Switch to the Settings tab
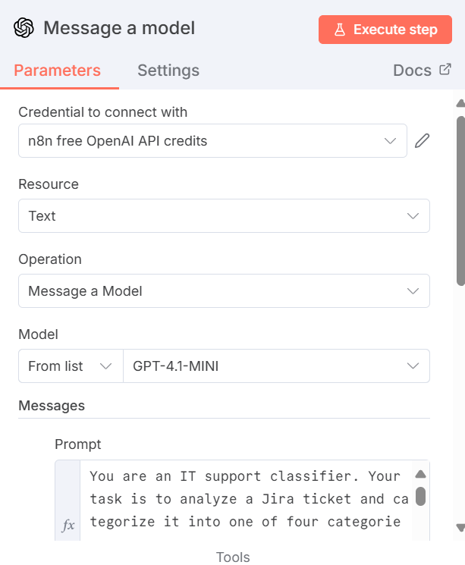This screenshot has width=465, height=565. pyautogui.click(x=168, y=71)
